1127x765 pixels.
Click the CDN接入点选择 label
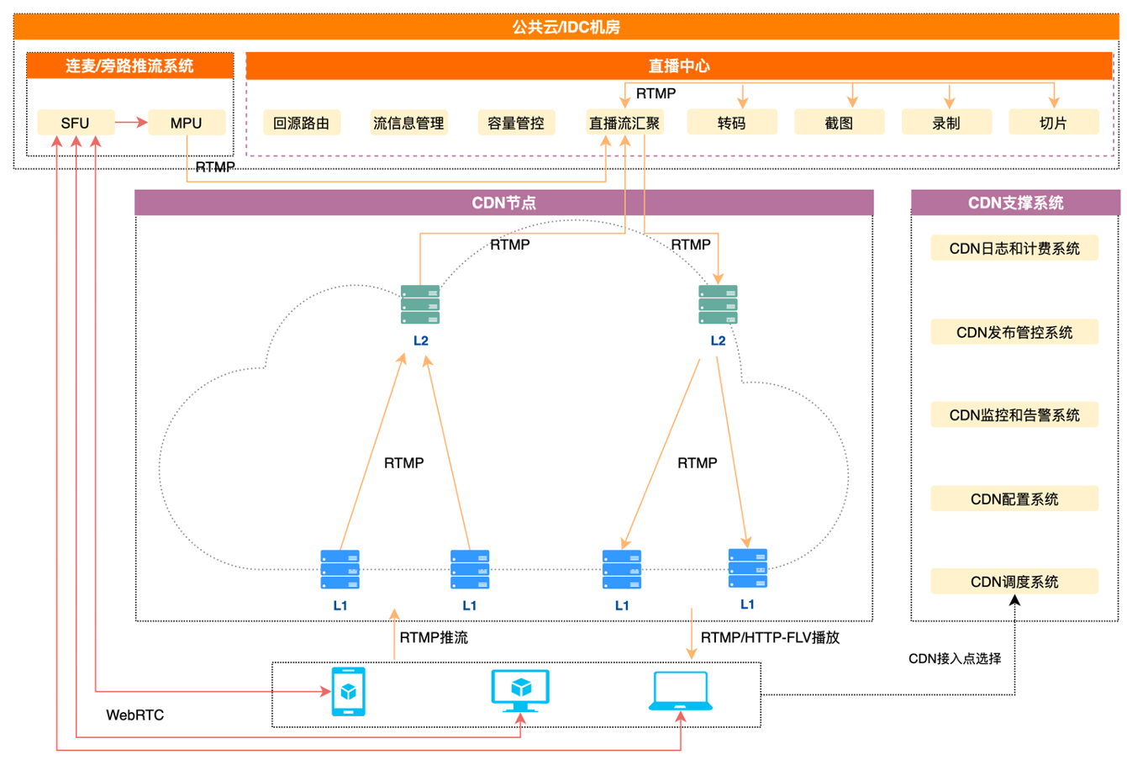point(955,658)
